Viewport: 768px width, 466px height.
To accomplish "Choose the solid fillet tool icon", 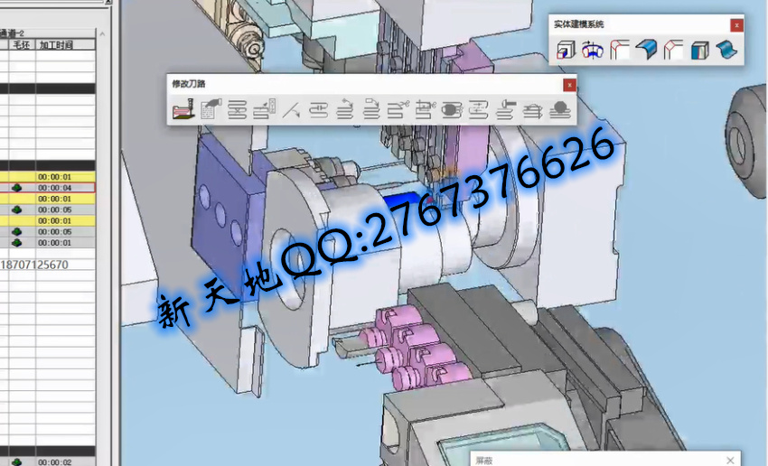I will (x=620, y=51).
